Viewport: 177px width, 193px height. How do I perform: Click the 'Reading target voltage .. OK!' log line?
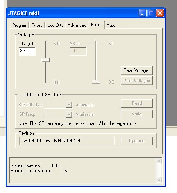pyautogui.click(x=40, y=171)
